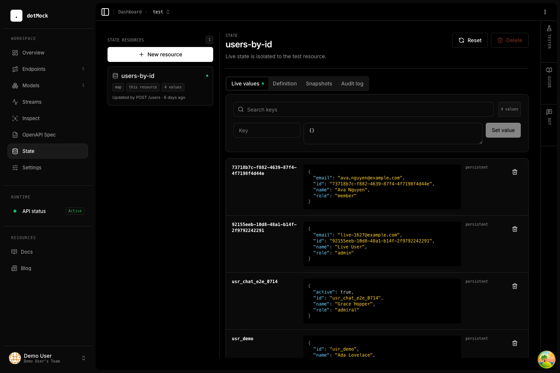The image size is (560, 373).
Task: Click the Overview grid icon
Action: (x=15, y=53)
